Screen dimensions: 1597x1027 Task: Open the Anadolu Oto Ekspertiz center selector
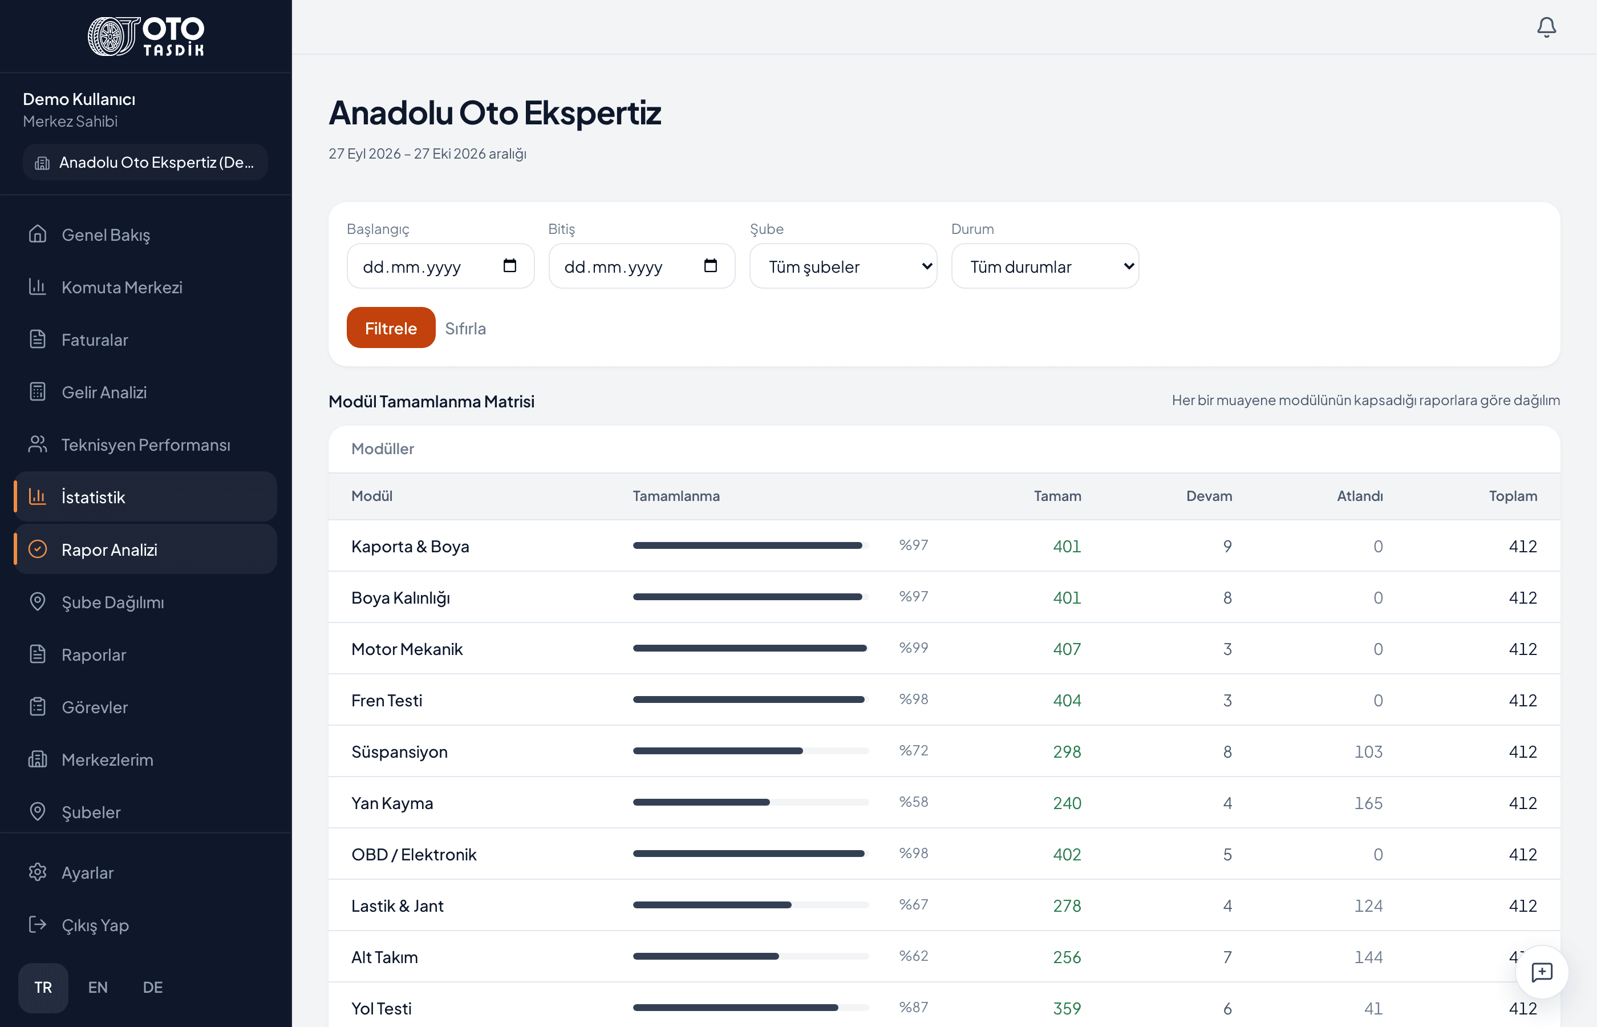point(145,162)
